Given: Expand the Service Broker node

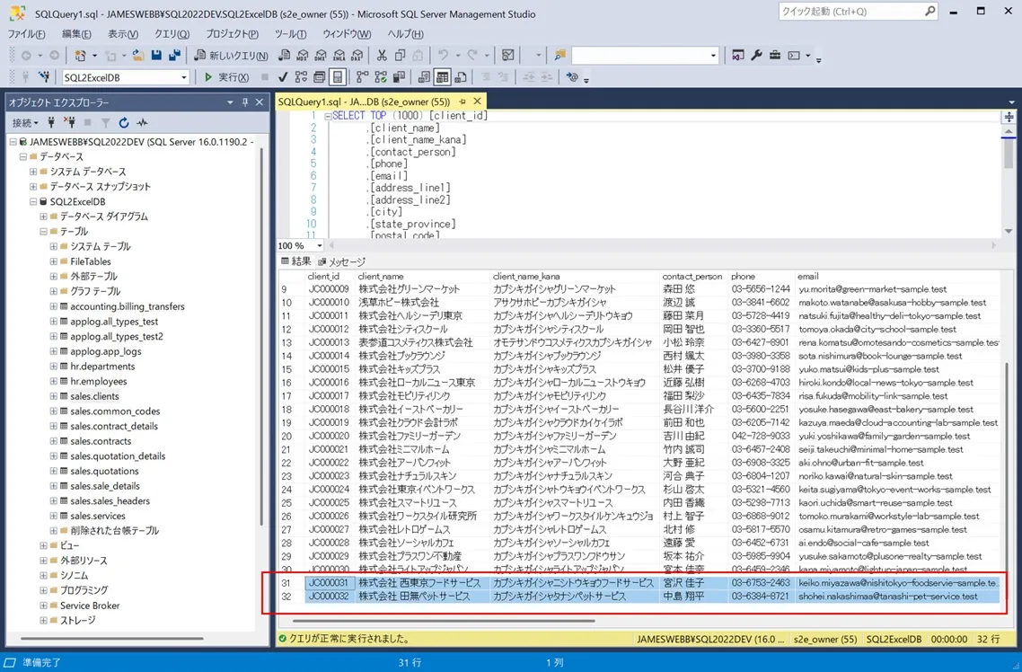Looking at the screenshot, I should click(x=44, y=606).
